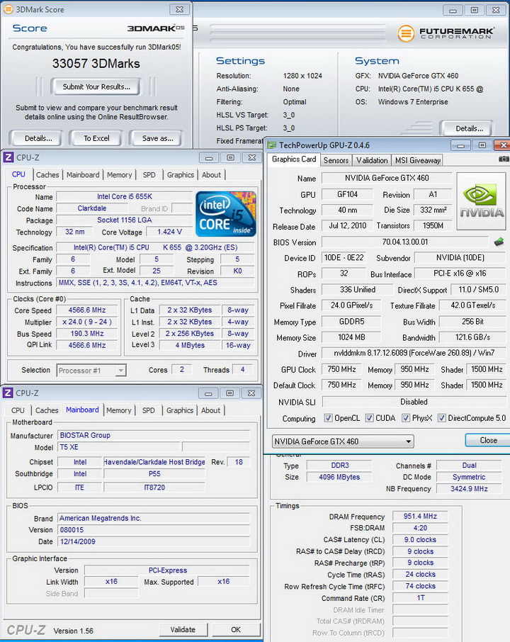Click the Command Rate value 1T

[420, 598]
